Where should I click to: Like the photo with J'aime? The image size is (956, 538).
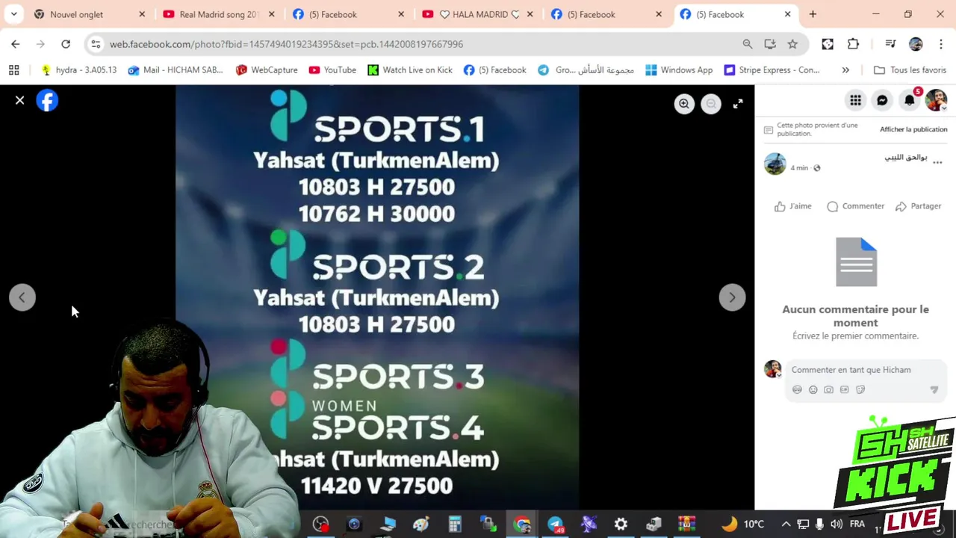pyautogui.click(x=793, y=206)
